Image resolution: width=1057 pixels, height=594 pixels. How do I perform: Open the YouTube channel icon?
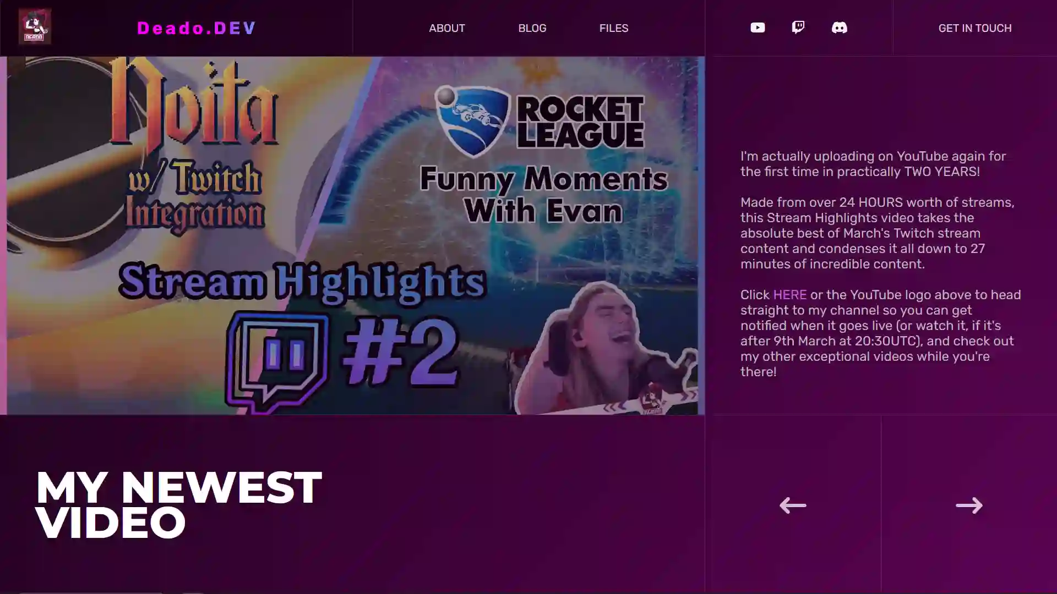coord(758,28)
